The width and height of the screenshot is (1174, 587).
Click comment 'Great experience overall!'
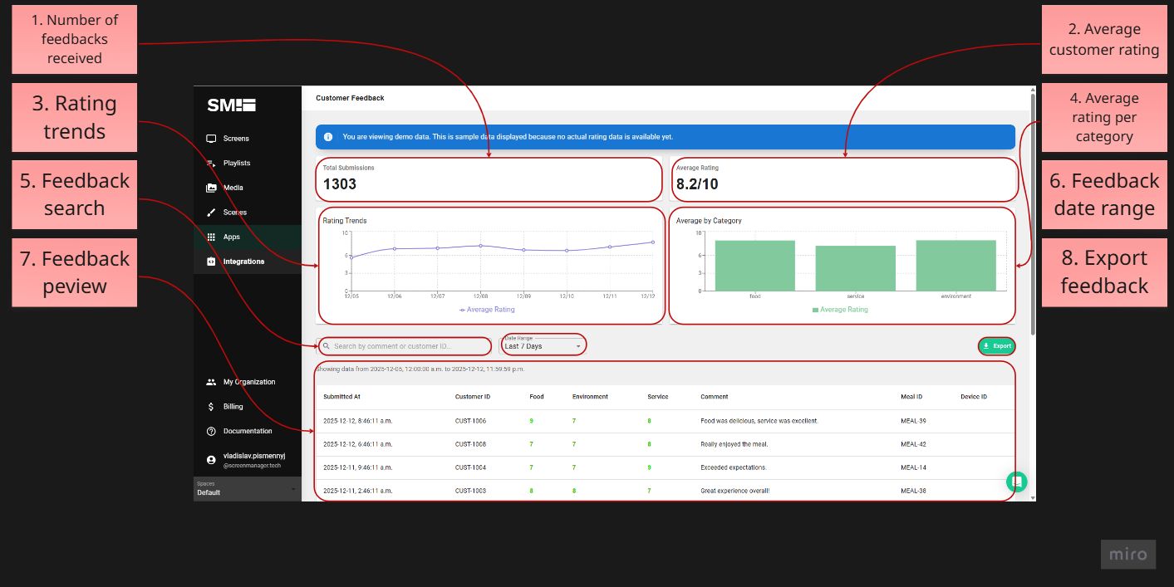click(x=735, y=491)
